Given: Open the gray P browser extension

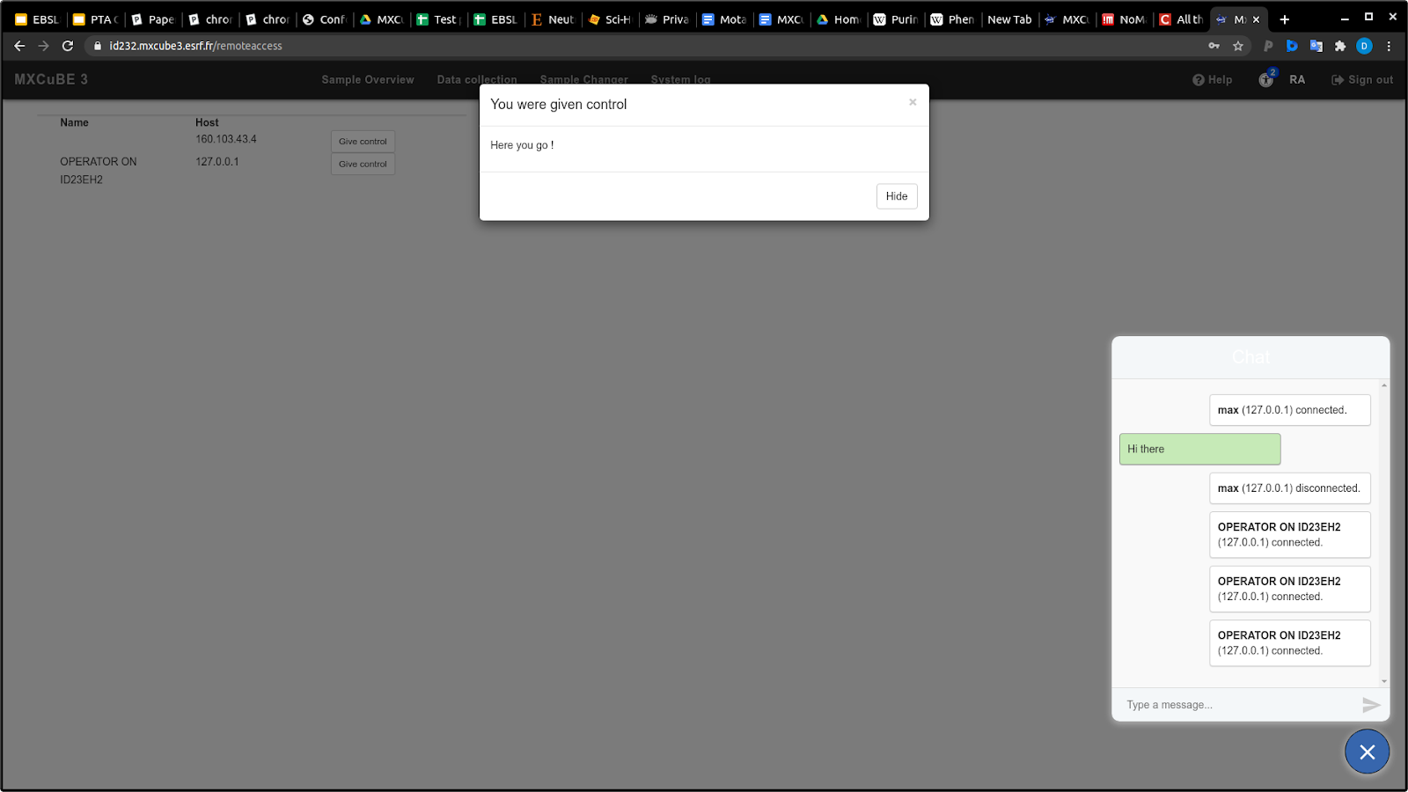Looking at the screenshot, I should tap(1268, 46).
